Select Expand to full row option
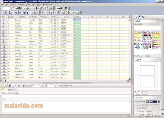Viewport: 164px width, 118px height. pyautogui.click(x=137, y=111)
